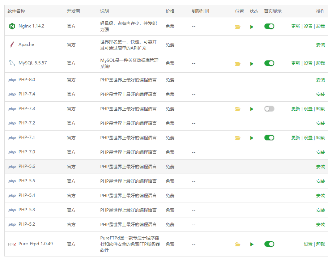The height and width of the screenshot is (259, 331).
Task: Open the Pure-Ftpd 1.0.49 folder location icon
Action: [x=238, y=244]
